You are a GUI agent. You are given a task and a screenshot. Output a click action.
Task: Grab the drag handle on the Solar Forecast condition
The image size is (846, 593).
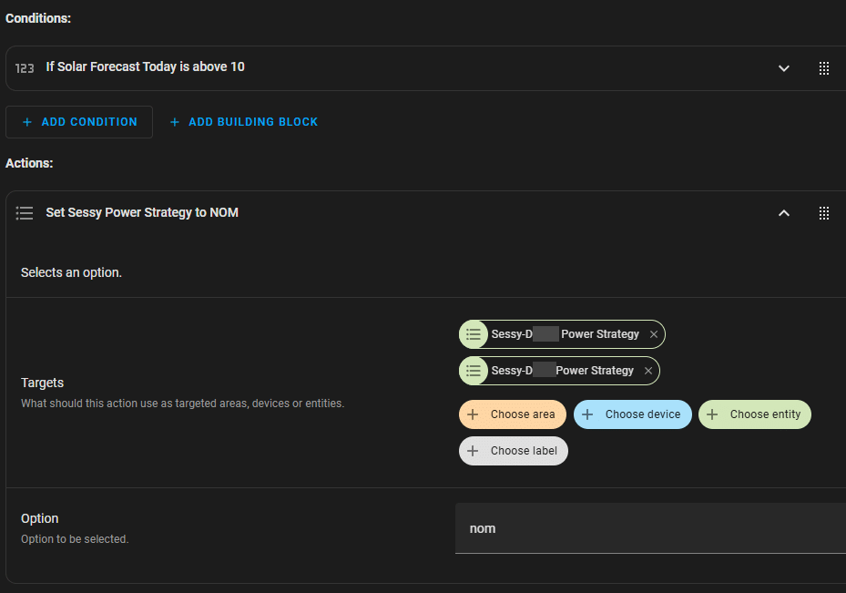click(823, 68)
